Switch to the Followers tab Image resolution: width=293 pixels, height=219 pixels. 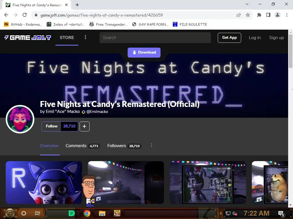click(124, 146)
